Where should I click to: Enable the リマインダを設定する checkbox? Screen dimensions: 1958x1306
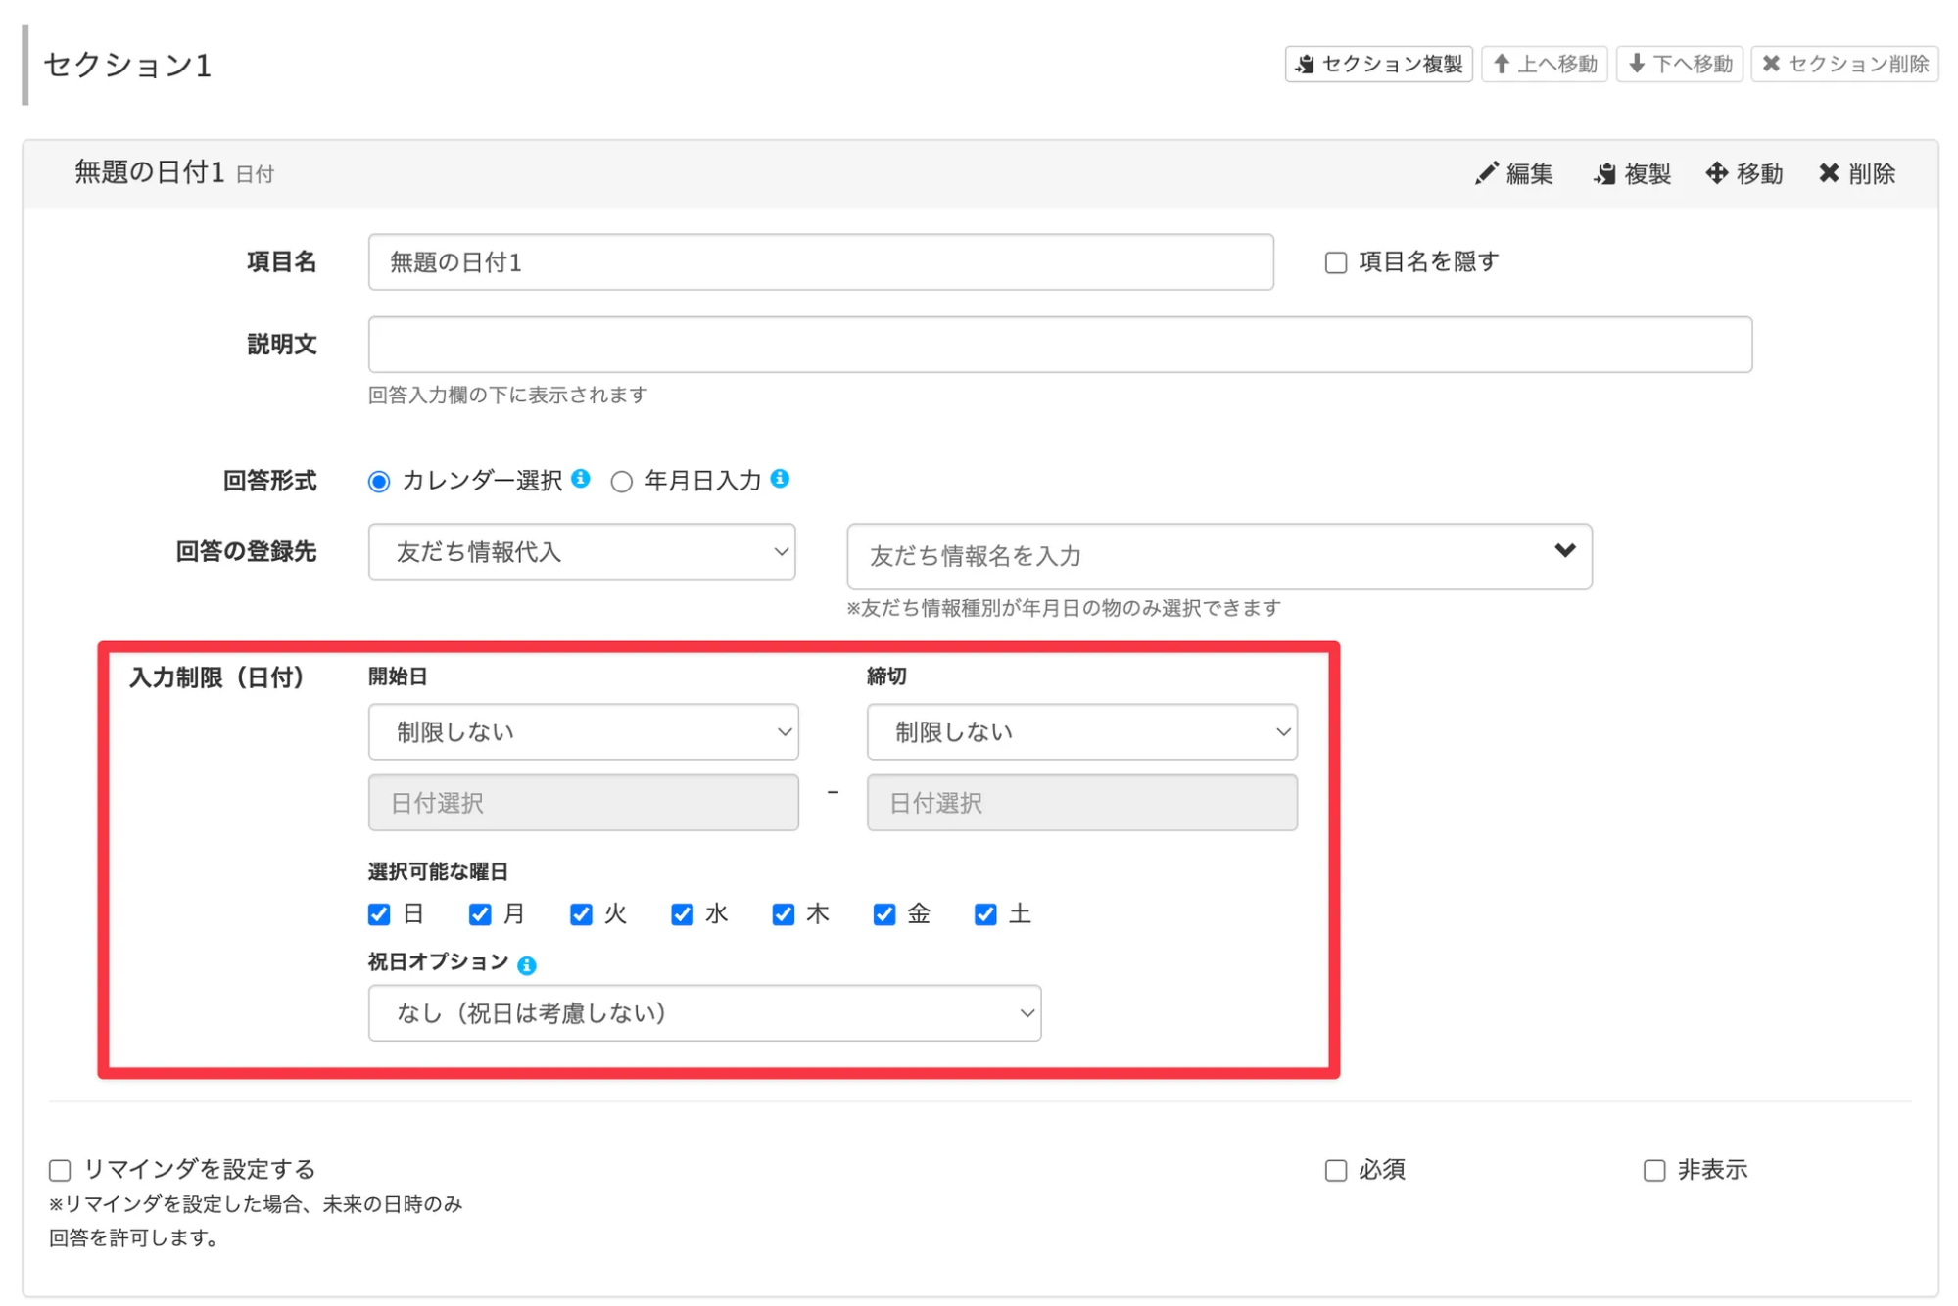click(x=59, y=1168)
